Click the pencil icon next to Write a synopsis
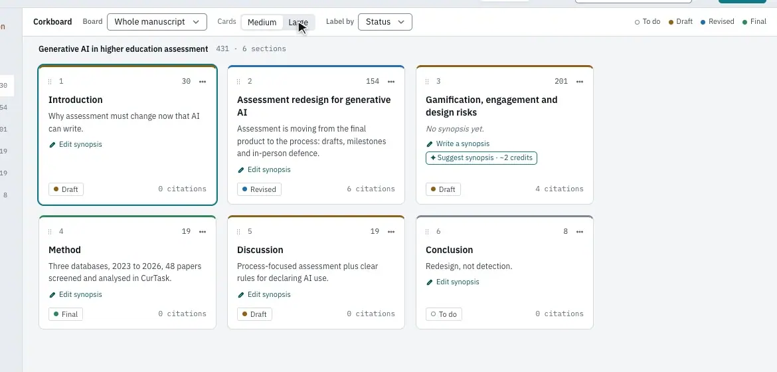The image size is (777, 372). [430, 144]
